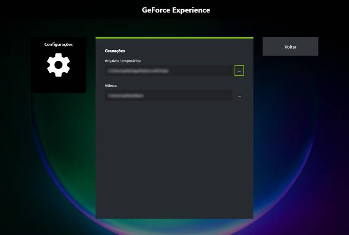Browse folder for Arquivos temporários
This screenshot has width=349, height=235.
click(x=239, y=70)
